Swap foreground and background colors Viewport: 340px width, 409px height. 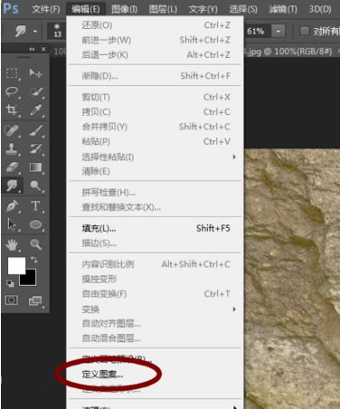(34, 260)
